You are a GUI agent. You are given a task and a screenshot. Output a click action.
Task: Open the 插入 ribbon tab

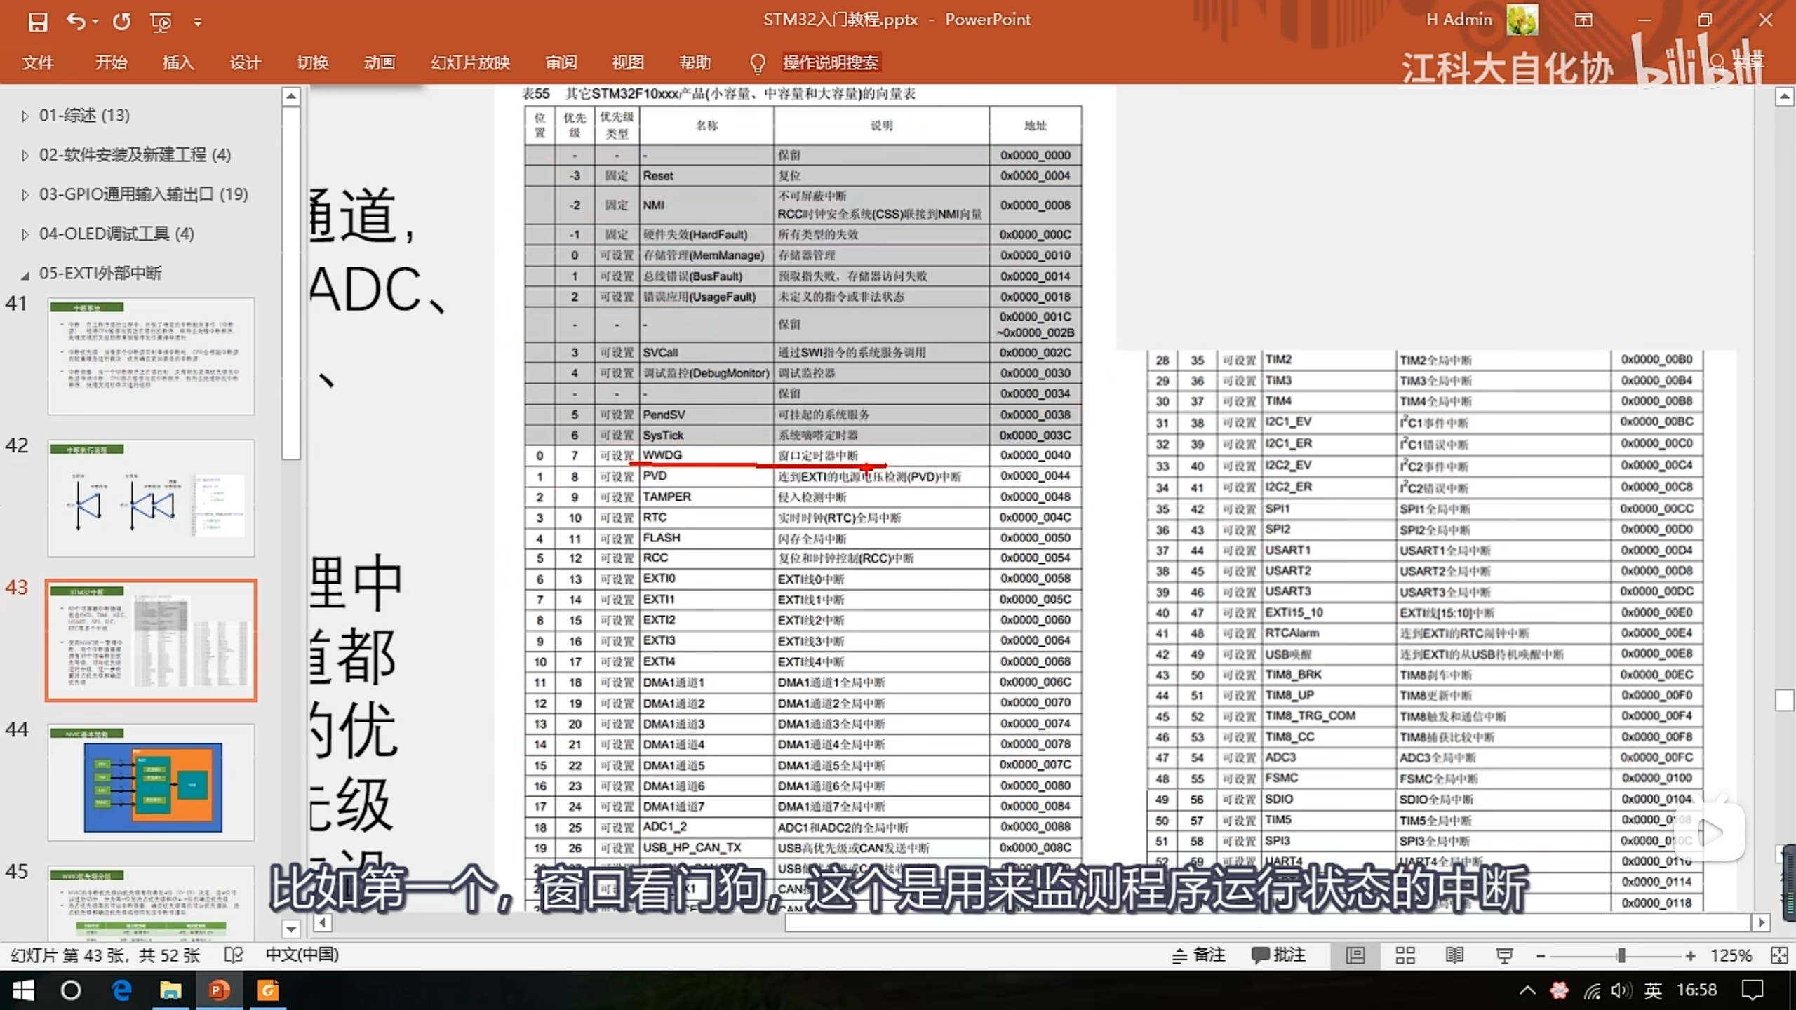(178, 62)
